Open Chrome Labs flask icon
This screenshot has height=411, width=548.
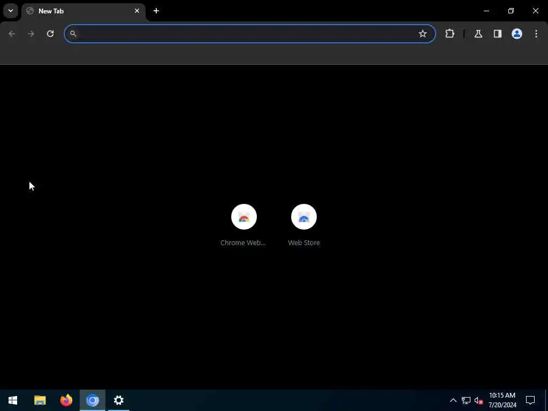[x=478, y=34]
